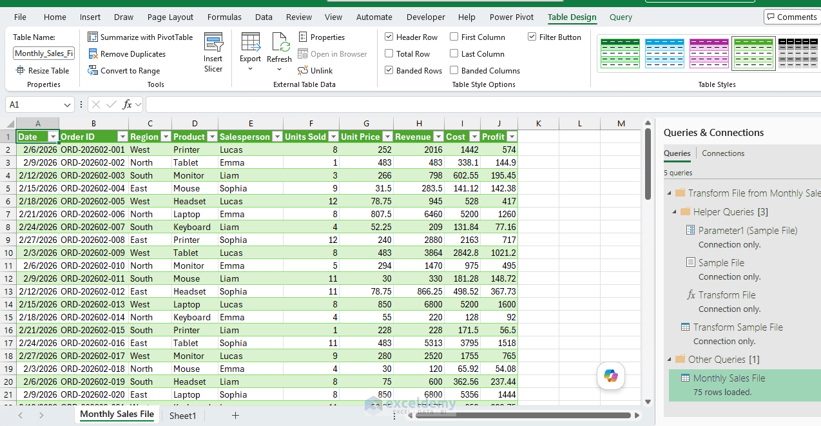This screenshot has height=426, width=821.
Task: Open external table Properties
Action: coord(322,37)
